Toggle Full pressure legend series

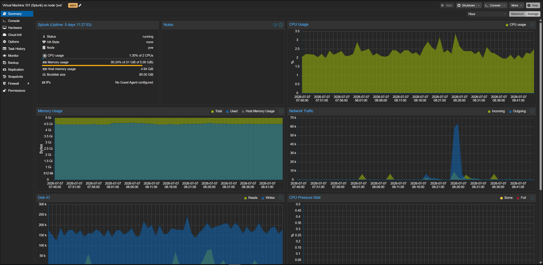(x=521, y=198)
